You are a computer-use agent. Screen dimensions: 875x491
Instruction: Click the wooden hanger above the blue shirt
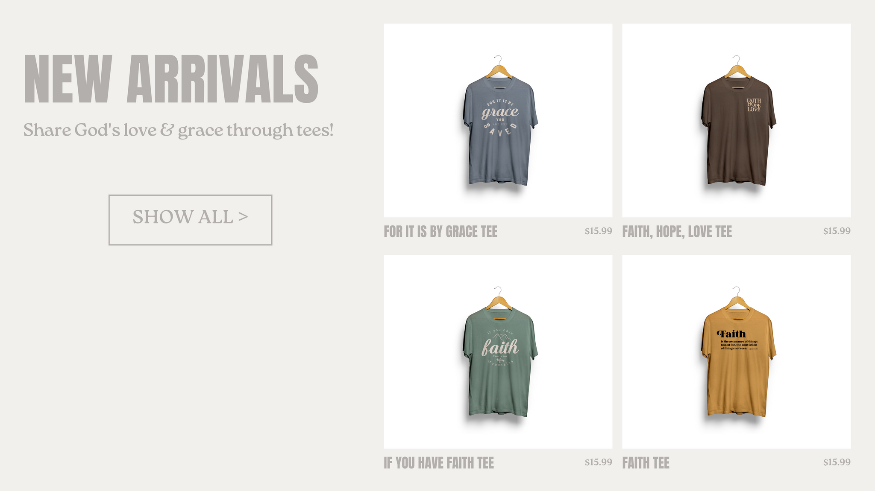click(498, 69)
